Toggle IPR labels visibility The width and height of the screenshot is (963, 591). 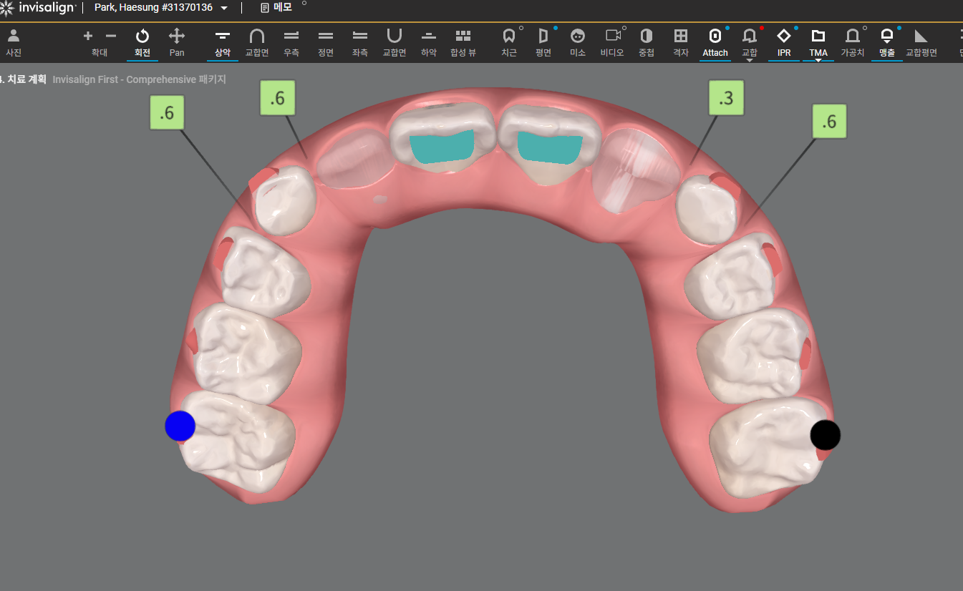pos(784,42)
